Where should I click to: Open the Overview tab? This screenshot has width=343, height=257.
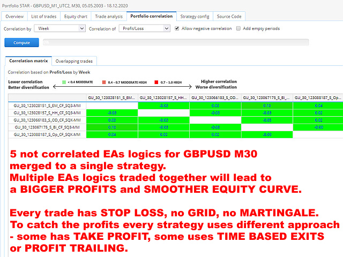point(14,17)
